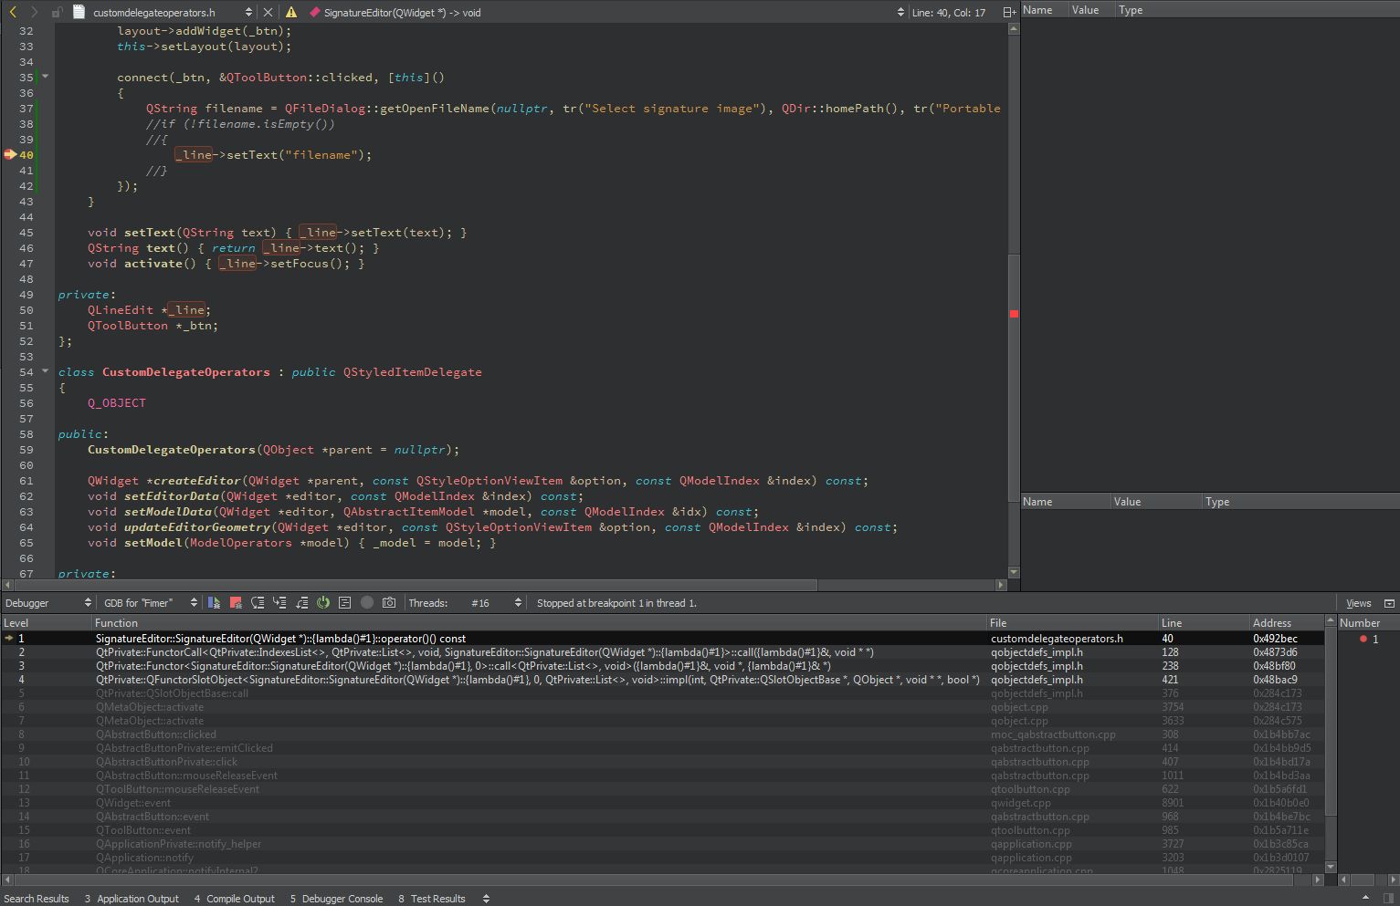Click Line: 40, Col: 17 indicator
1400x906 pixels.
(948, 13)
